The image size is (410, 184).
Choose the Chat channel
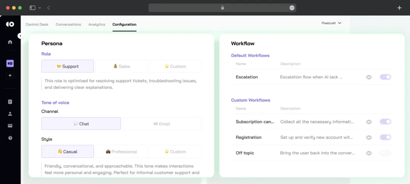(x=81, y=123)
